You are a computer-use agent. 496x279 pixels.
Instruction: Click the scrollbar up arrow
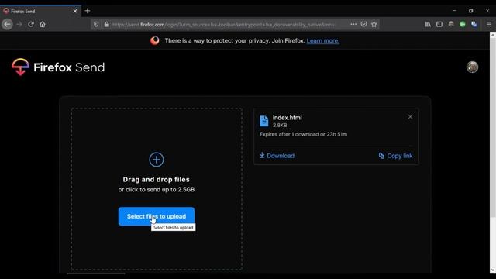(493, 35)
